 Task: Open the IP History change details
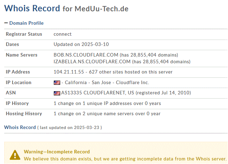107,103
